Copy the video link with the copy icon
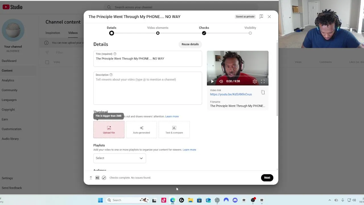Viewport: 364px width, 205px height. click(x=263, y=92)
